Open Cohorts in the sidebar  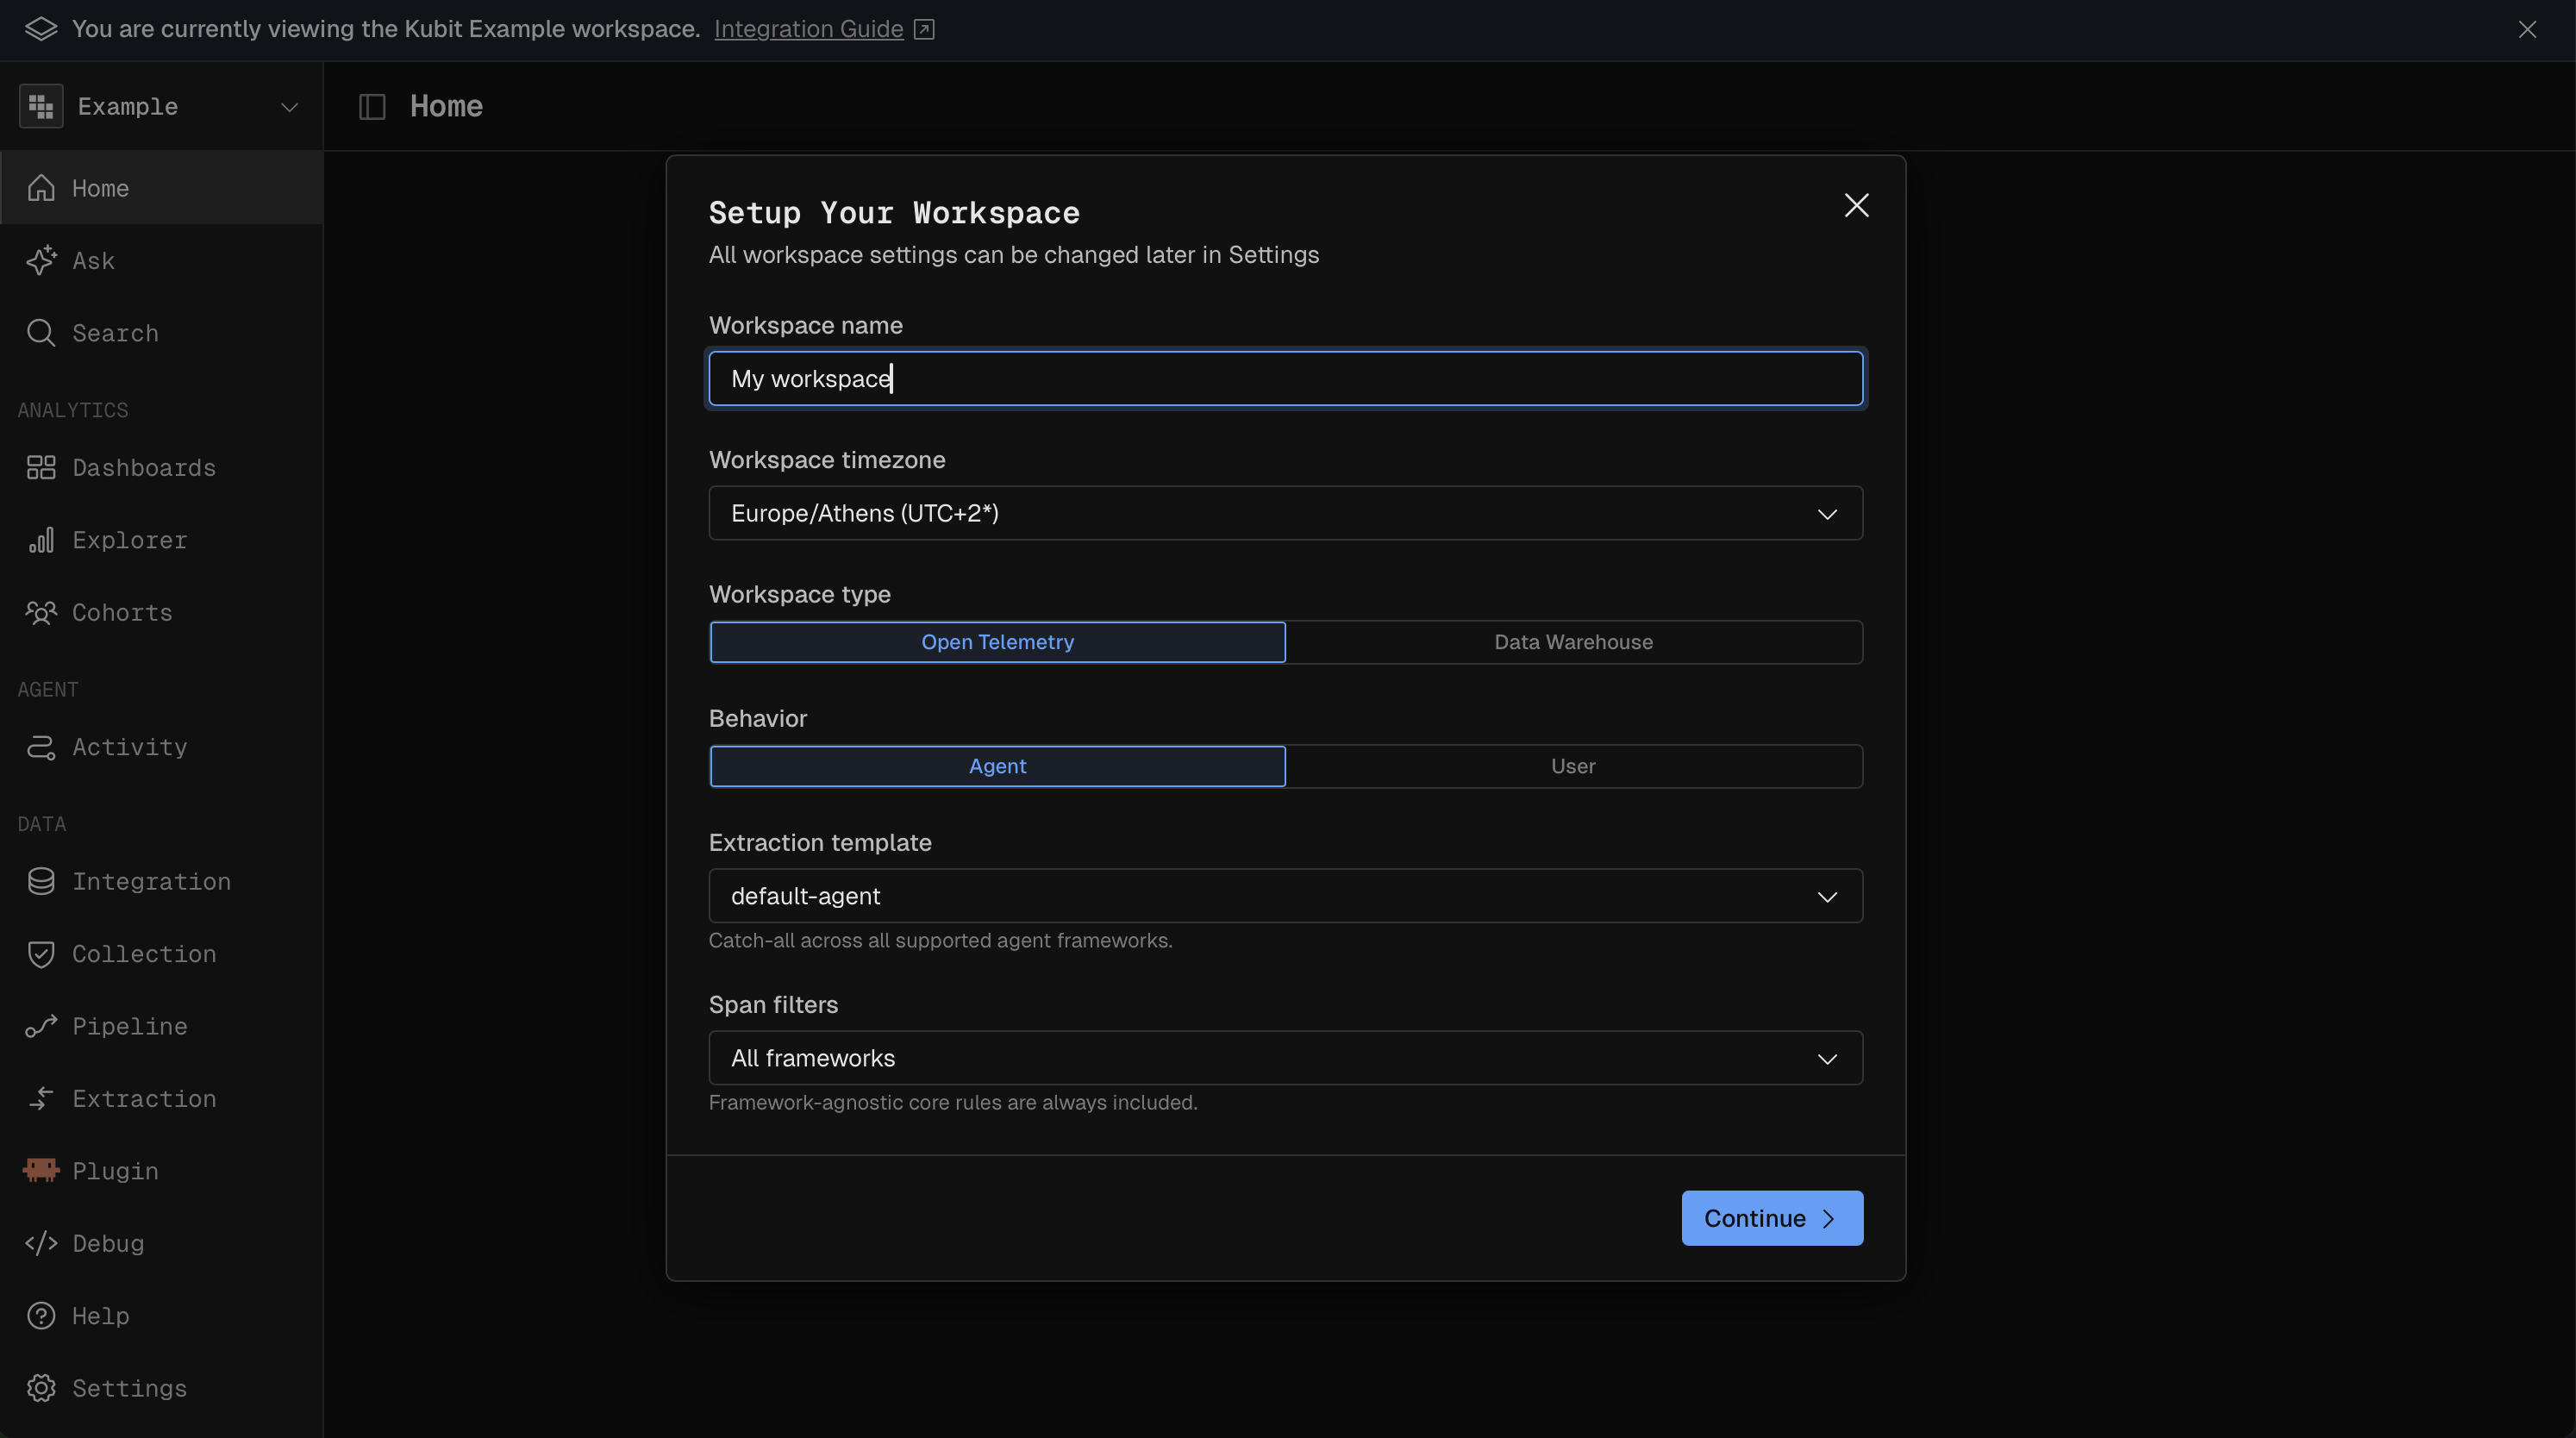pyautogui.click(x=161, y=612)
